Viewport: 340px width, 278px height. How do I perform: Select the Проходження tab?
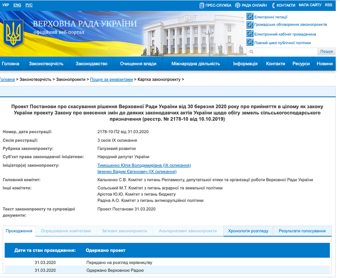[19, 231]
